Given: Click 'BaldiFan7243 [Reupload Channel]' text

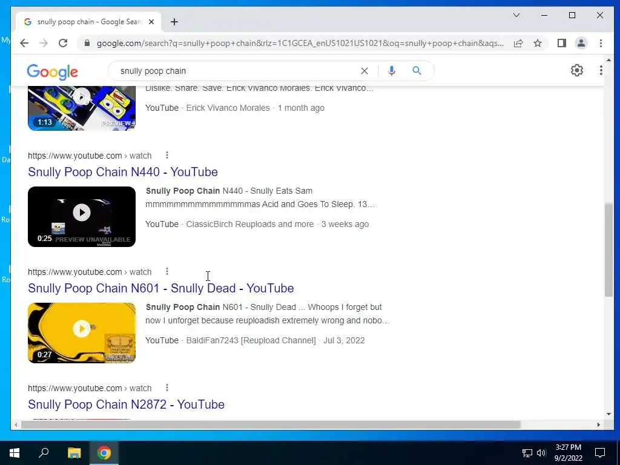Looking at the screenshot, I should pyautogui.click(x=251, y=340).
